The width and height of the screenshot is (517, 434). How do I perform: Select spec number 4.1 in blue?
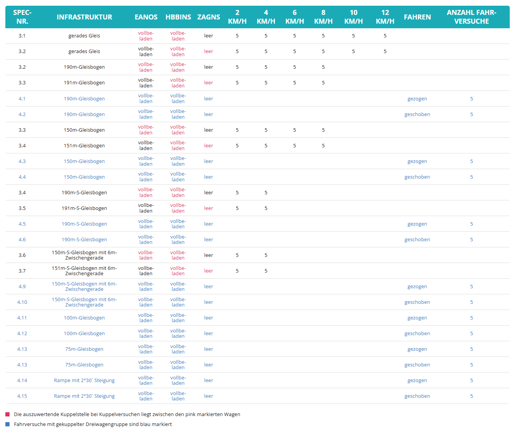[x=22, y=98]
